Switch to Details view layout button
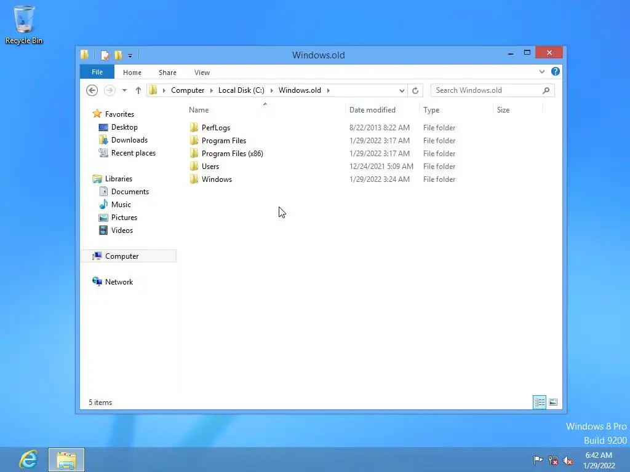Image resolution: width=630 pixels, height=472 pixels. (x=540, y=402)
